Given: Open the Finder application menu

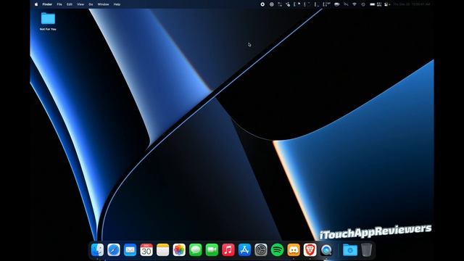Looking at the screenshot, I should click(47, 4).
